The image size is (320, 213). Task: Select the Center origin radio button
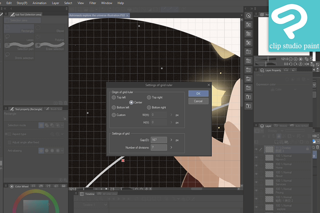coord(132,103)
